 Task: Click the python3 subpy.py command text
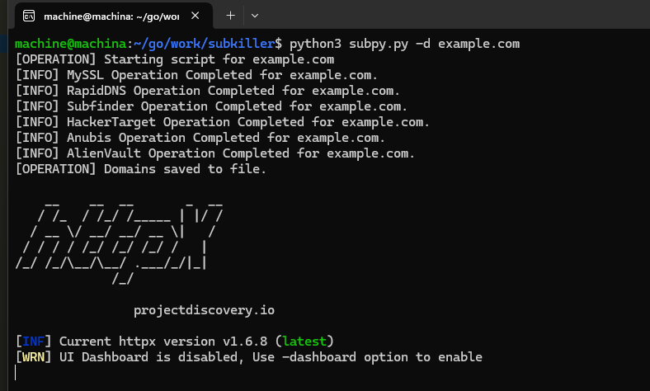pyautogui.click(x=404, y=44)
